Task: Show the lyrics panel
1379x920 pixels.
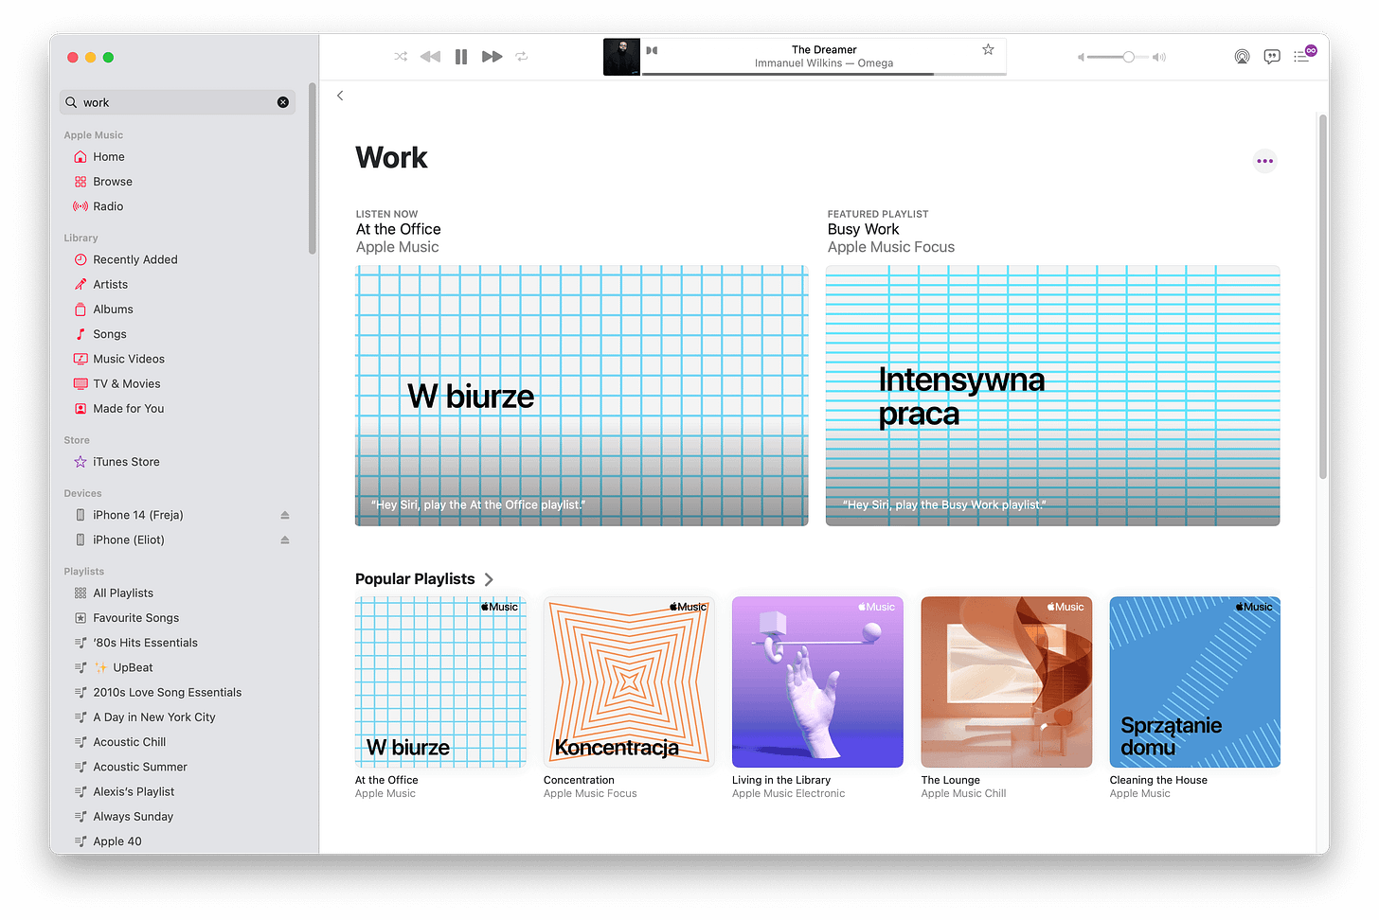Action: tap(1272, 57)
